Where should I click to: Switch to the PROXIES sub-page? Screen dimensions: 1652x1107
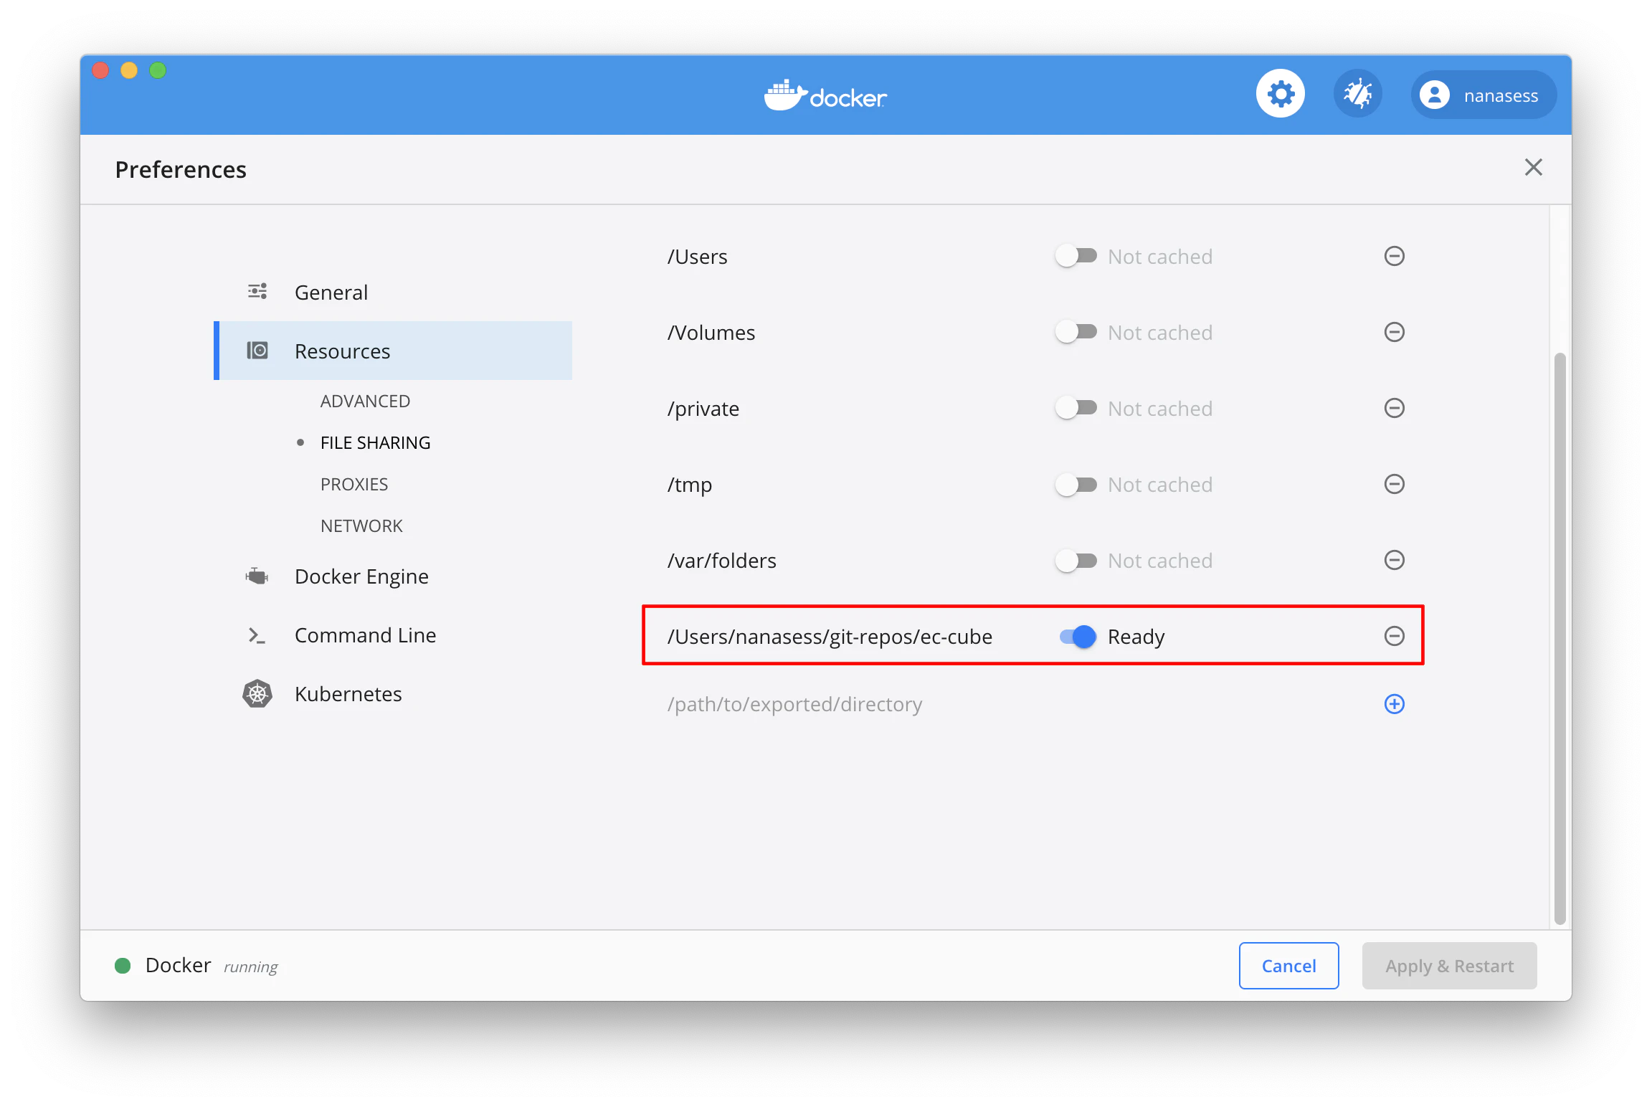[354, 484]
